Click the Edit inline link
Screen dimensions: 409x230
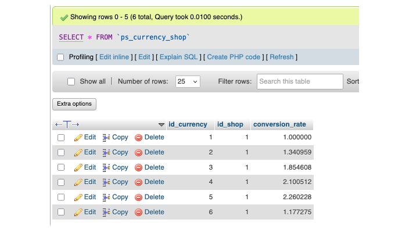114,57
